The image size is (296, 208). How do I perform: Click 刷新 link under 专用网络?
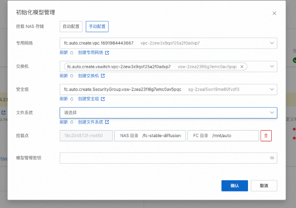[63, 53]
